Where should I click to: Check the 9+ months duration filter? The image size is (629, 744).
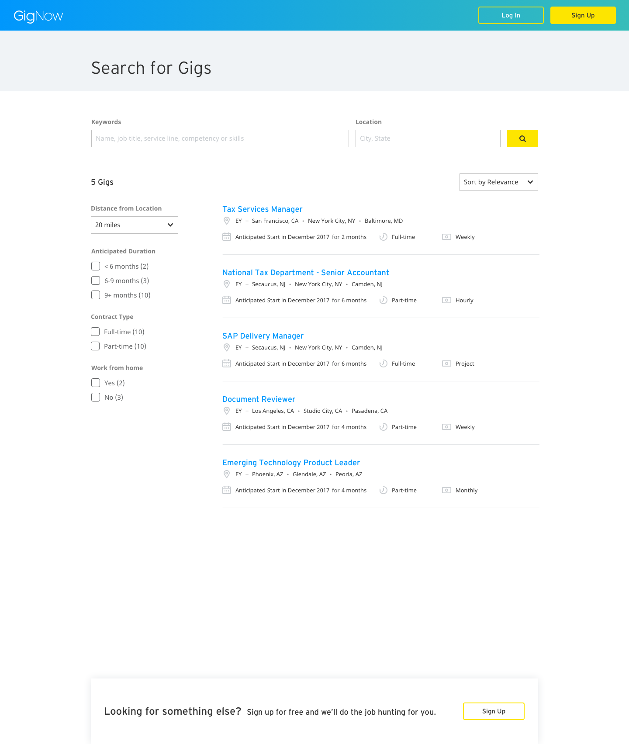(x=96, y=295)
